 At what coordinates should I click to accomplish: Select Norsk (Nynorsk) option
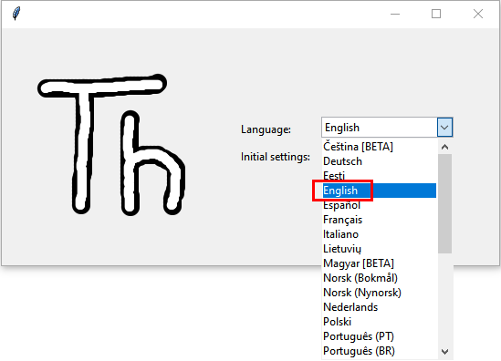[380, 293]
